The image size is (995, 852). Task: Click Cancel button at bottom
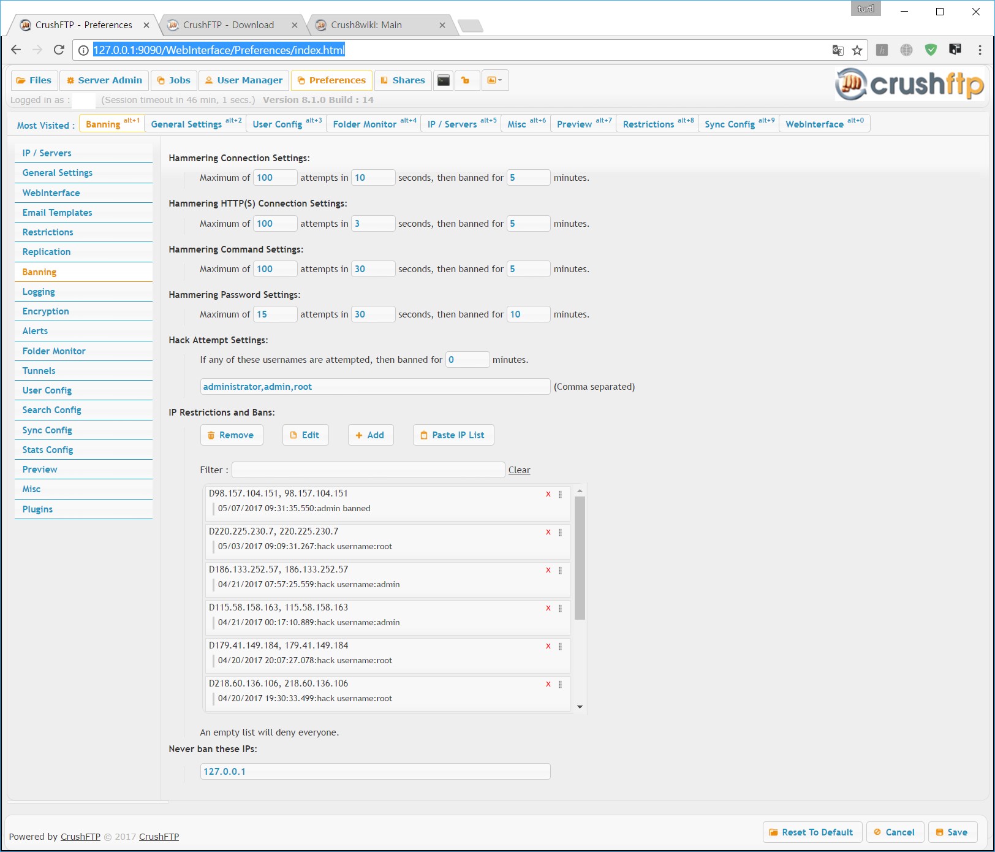[895, 832]
